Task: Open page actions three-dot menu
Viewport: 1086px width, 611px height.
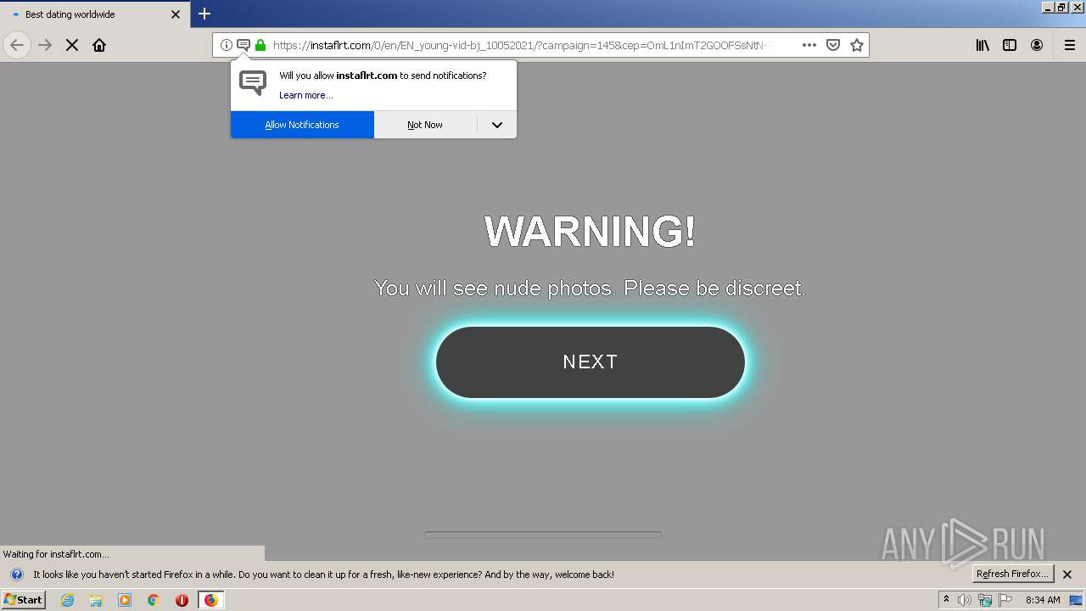Action: pos(809,45)
